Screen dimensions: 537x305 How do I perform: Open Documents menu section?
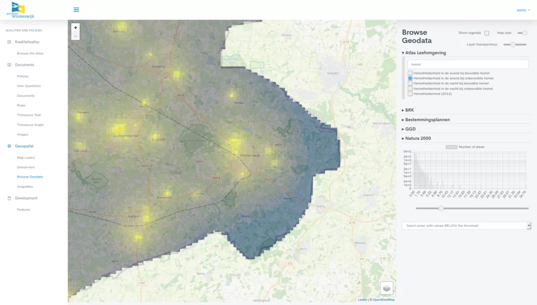24,64
